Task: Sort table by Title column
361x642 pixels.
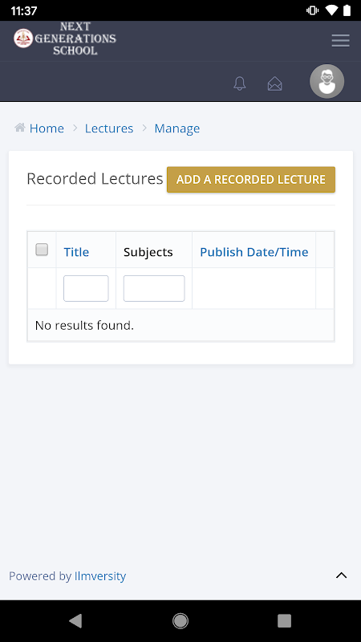Action: pos(76,252)
